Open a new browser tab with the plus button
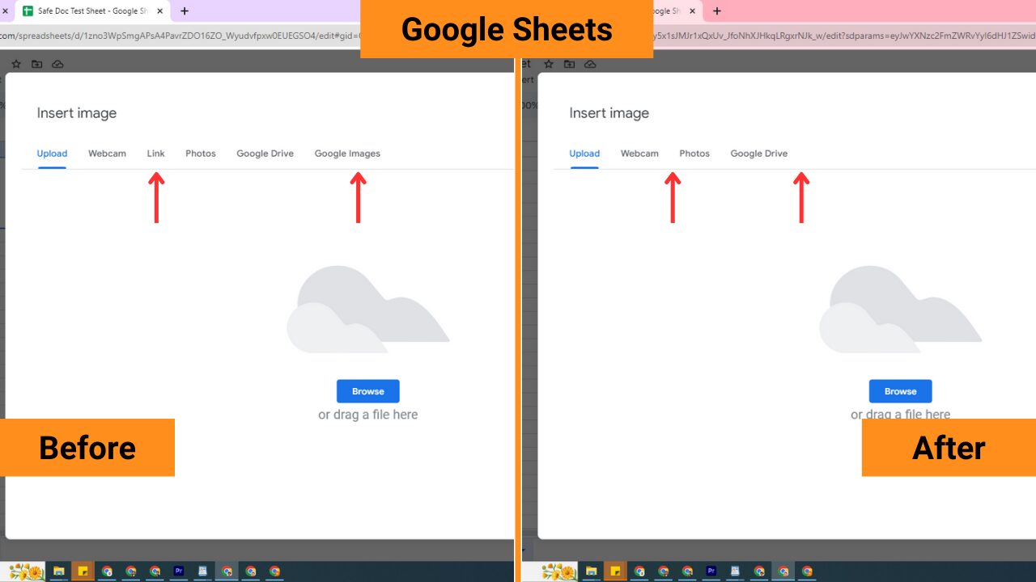 186,11
